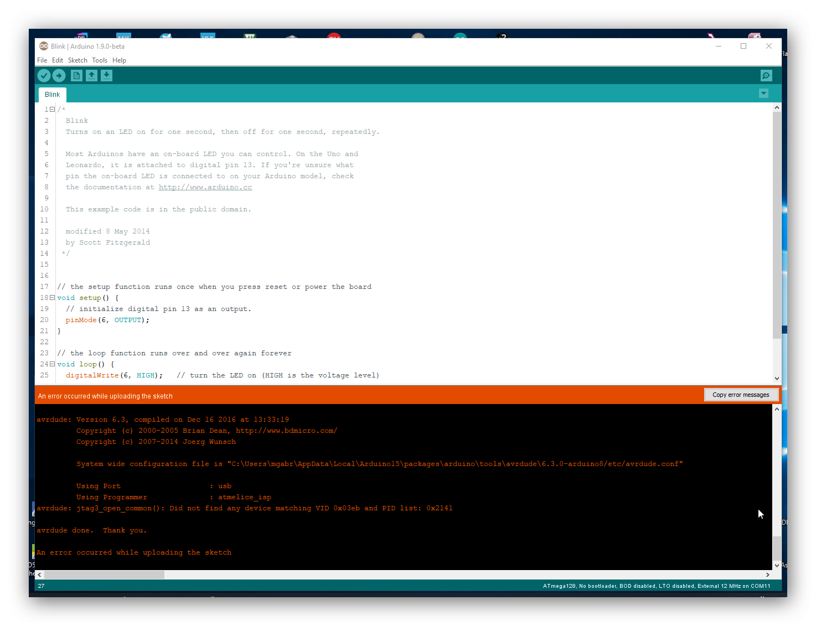Click console horizontal scroll left arrow
This screenshot has width=816, height=626.
coord(39,575)
